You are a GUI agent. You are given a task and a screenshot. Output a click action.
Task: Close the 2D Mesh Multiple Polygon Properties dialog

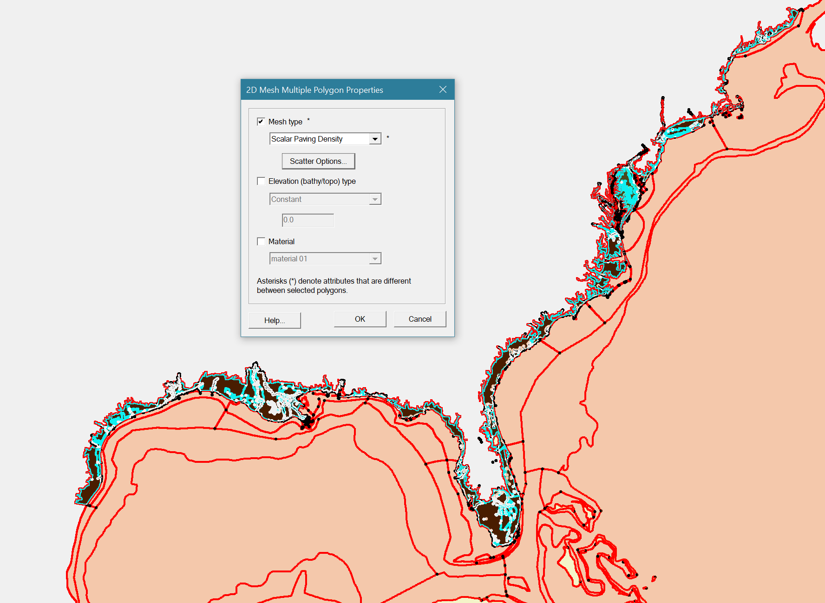443,90
